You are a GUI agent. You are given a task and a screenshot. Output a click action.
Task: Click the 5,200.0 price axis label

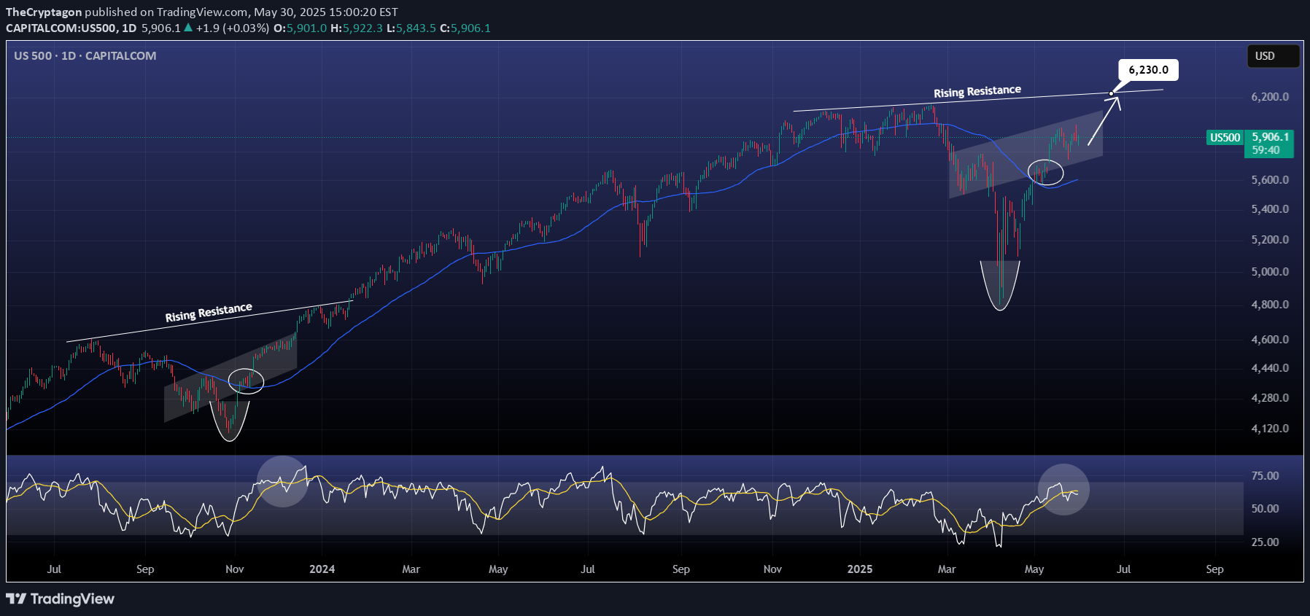click(x=1270, y=240)
